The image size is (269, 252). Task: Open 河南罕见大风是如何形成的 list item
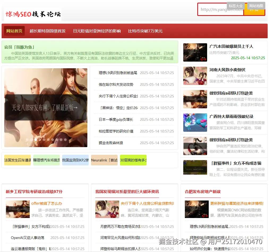click(x=120, y=238)
